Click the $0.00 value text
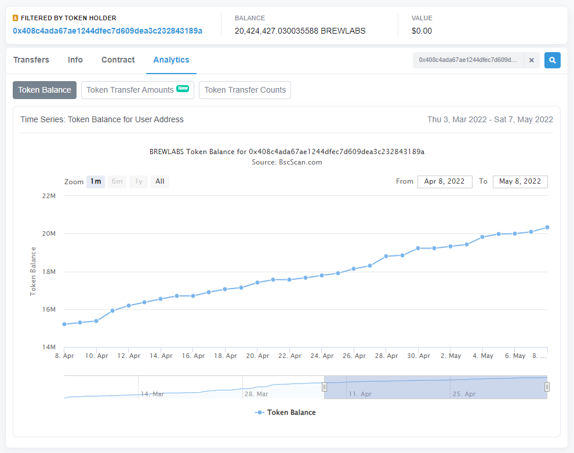Image resolution: width=574 pixels, height=453 pixels. [422, 31]
